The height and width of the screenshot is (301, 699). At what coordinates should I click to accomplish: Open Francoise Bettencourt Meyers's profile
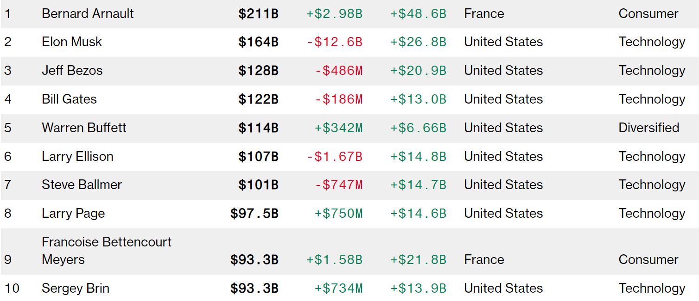tap(106, 250)
